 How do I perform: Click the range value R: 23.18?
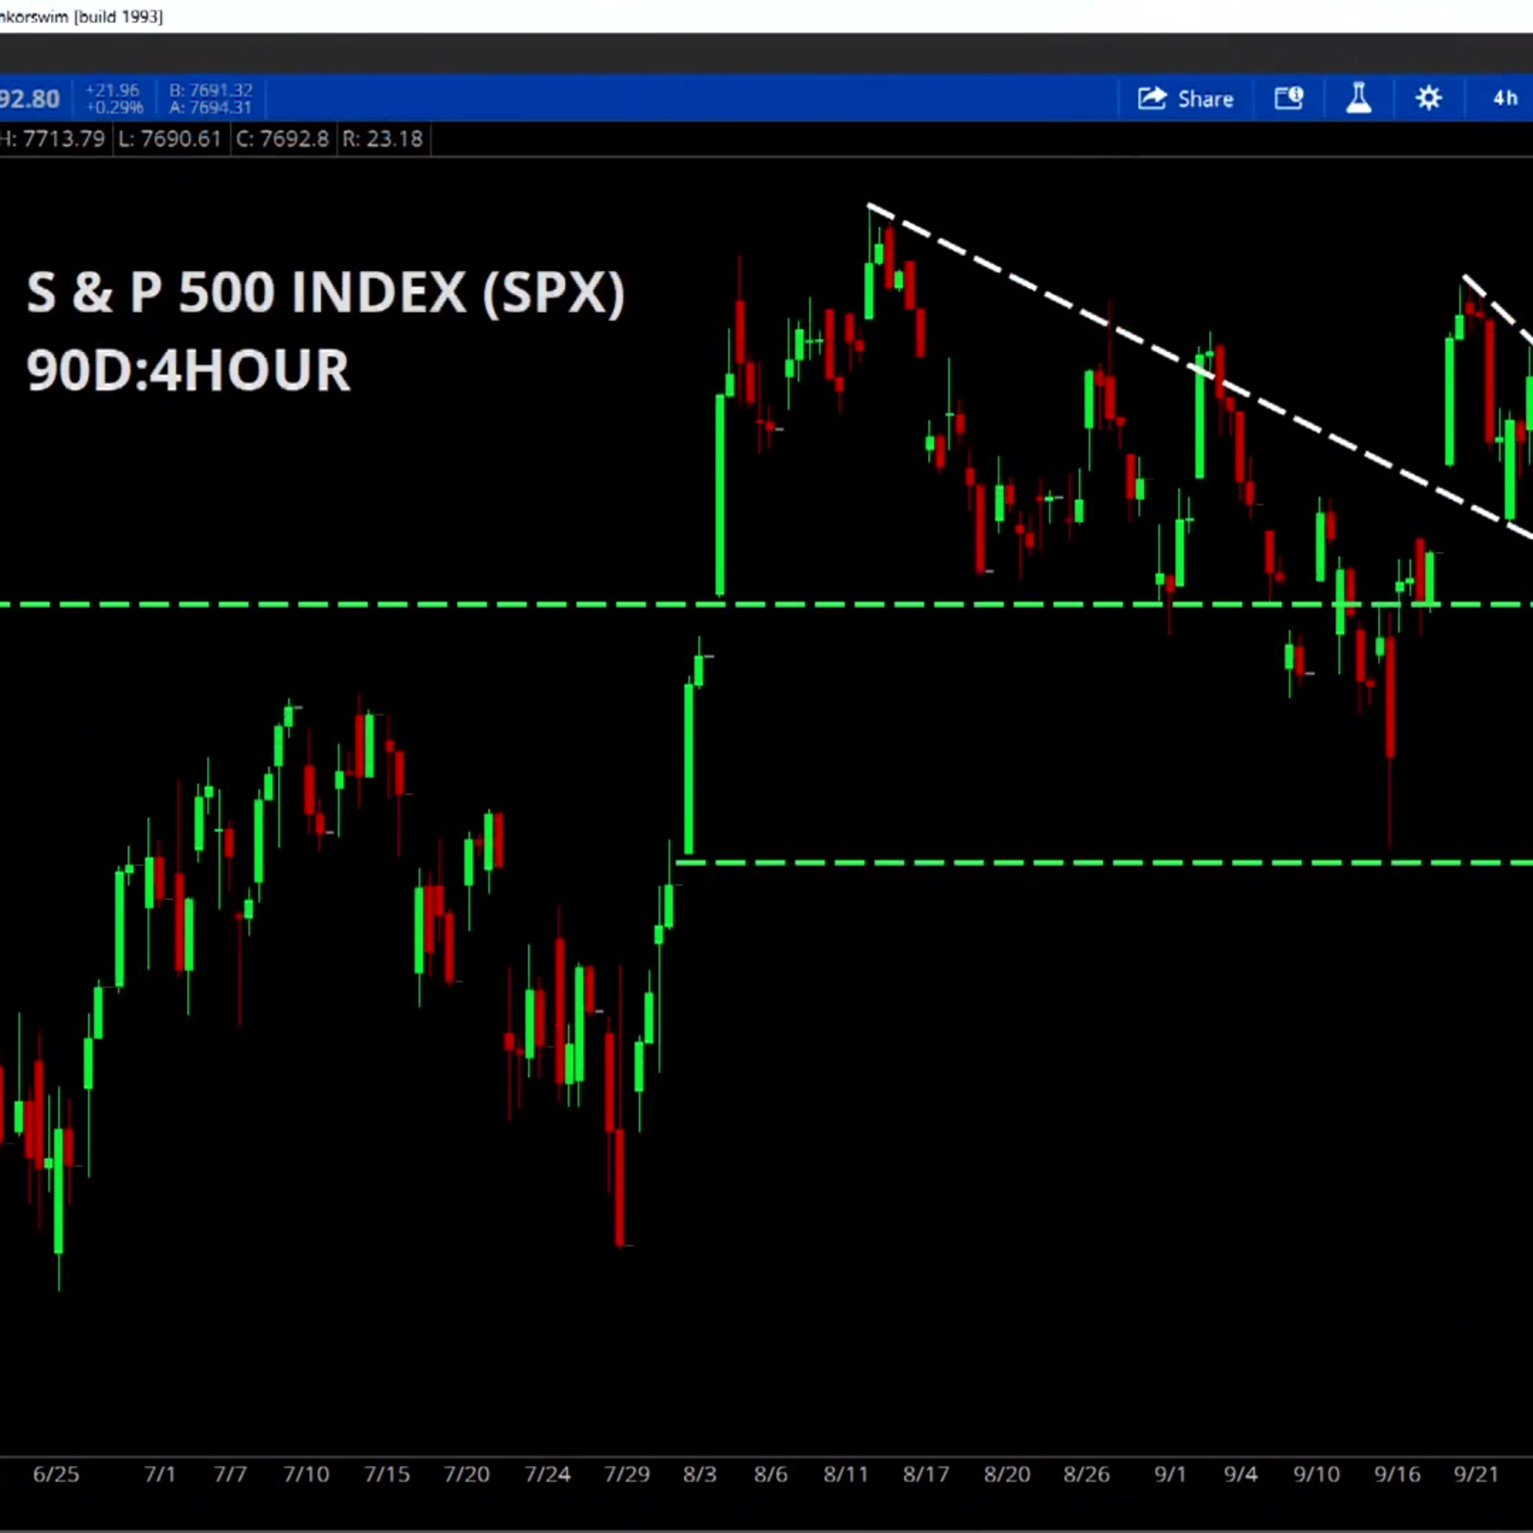382,139
